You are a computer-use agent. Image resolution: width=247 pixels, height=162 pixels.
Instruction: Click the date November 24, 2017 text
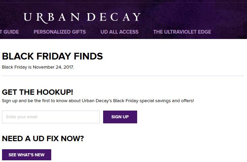coord(53,67)
